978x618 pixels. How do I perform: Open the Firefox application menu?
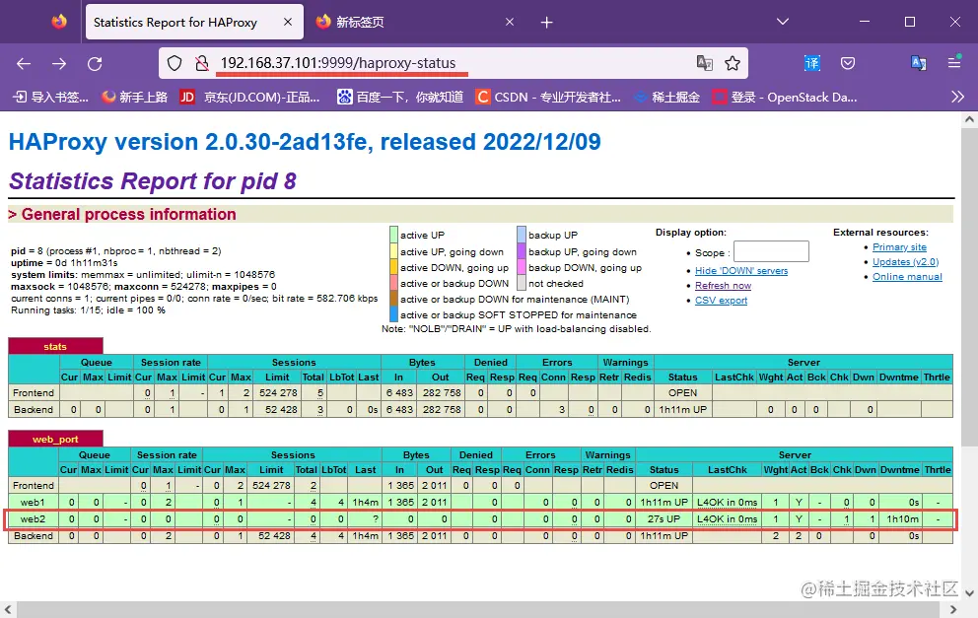[x=954, y=62]
